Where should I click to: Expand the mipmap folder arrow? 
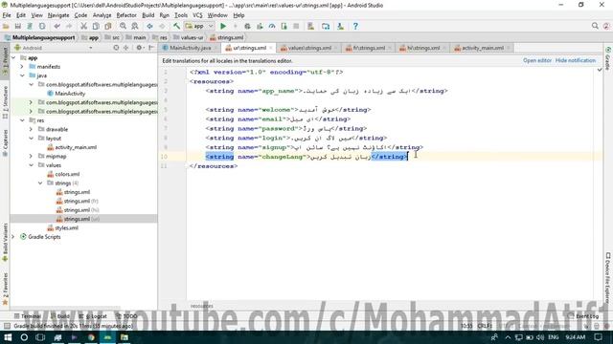pyautogui.click(x=31, y=157)
